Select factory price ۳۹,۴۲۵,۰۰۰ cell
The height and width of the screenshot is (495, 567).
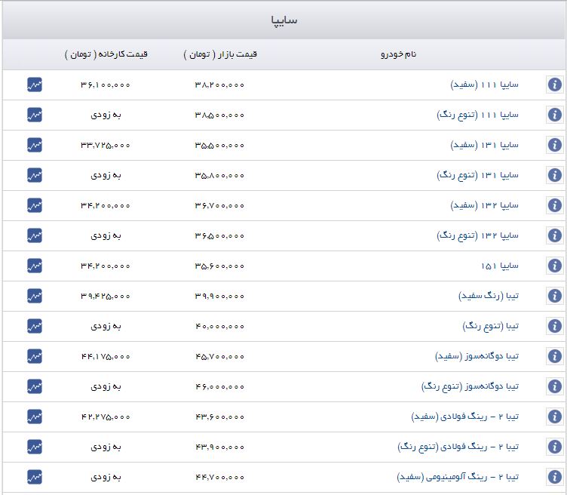(x=106, y=297)
